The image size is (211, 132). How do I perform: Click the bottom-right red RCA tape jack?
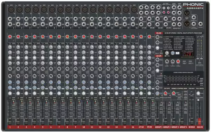168,12
